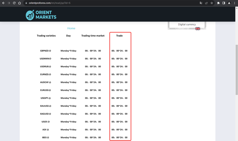
Task: Select the Digital currency menu item
Action: coord(187,24)
